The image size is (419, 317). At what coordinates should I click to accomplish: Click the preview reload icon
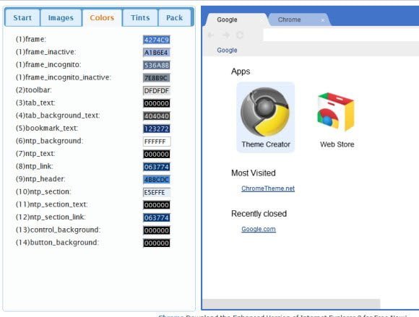(240, 35)
